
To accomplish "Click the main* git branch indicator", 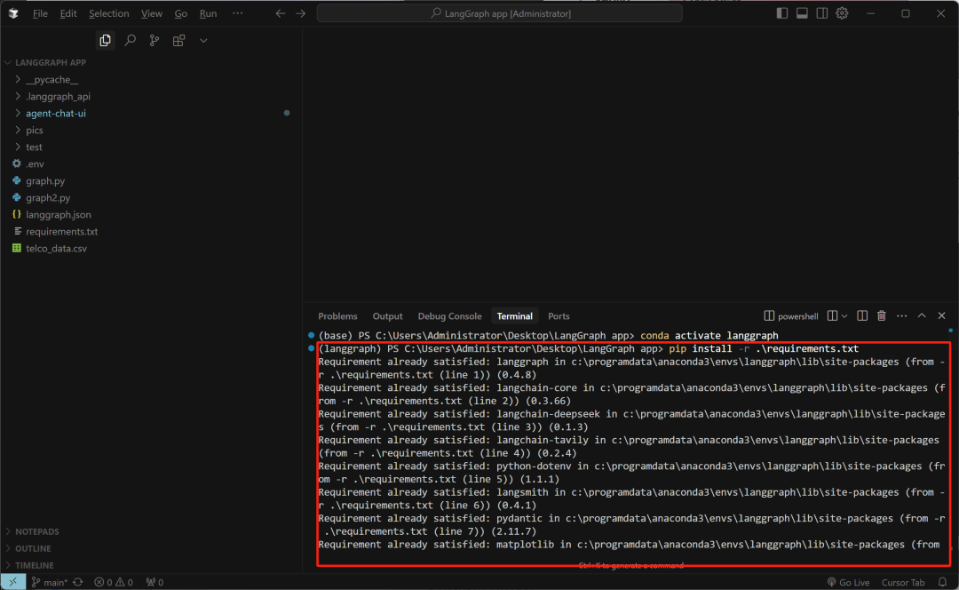I will (49, 582).
